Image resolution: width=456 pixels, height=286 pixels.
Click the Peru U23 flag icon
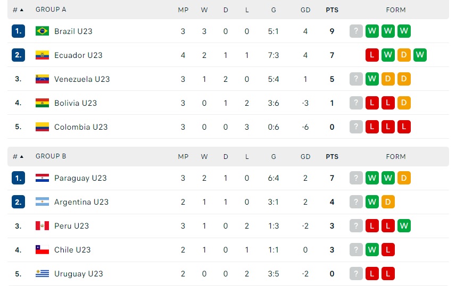coord(42,226)
